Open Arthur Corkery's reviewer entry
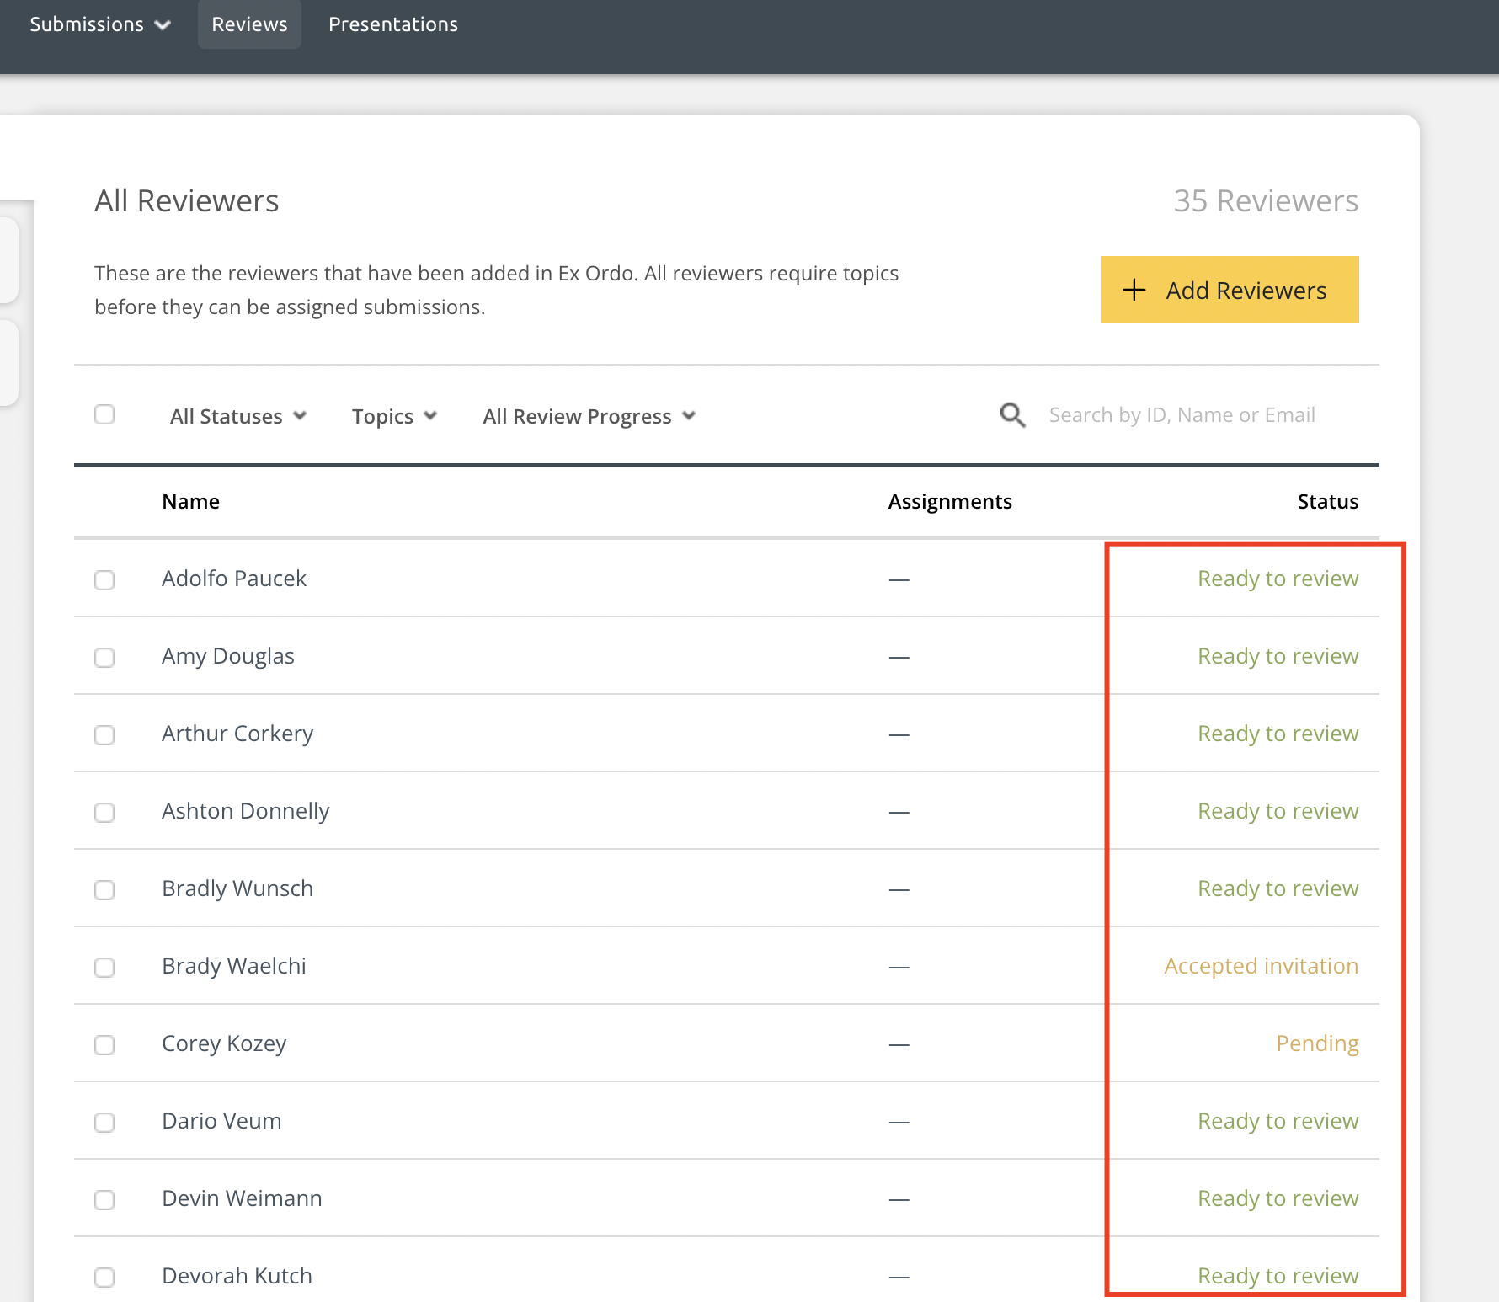This screenshot has width=1499, height=1302. point(237,734)
